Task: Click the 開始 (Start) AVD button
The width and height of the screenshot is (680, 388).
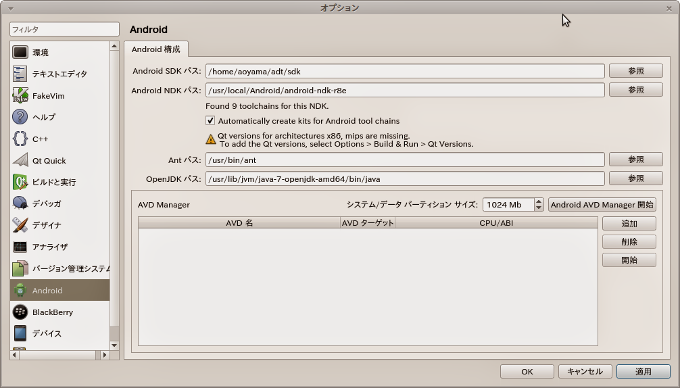Action: tap(629, 260)
